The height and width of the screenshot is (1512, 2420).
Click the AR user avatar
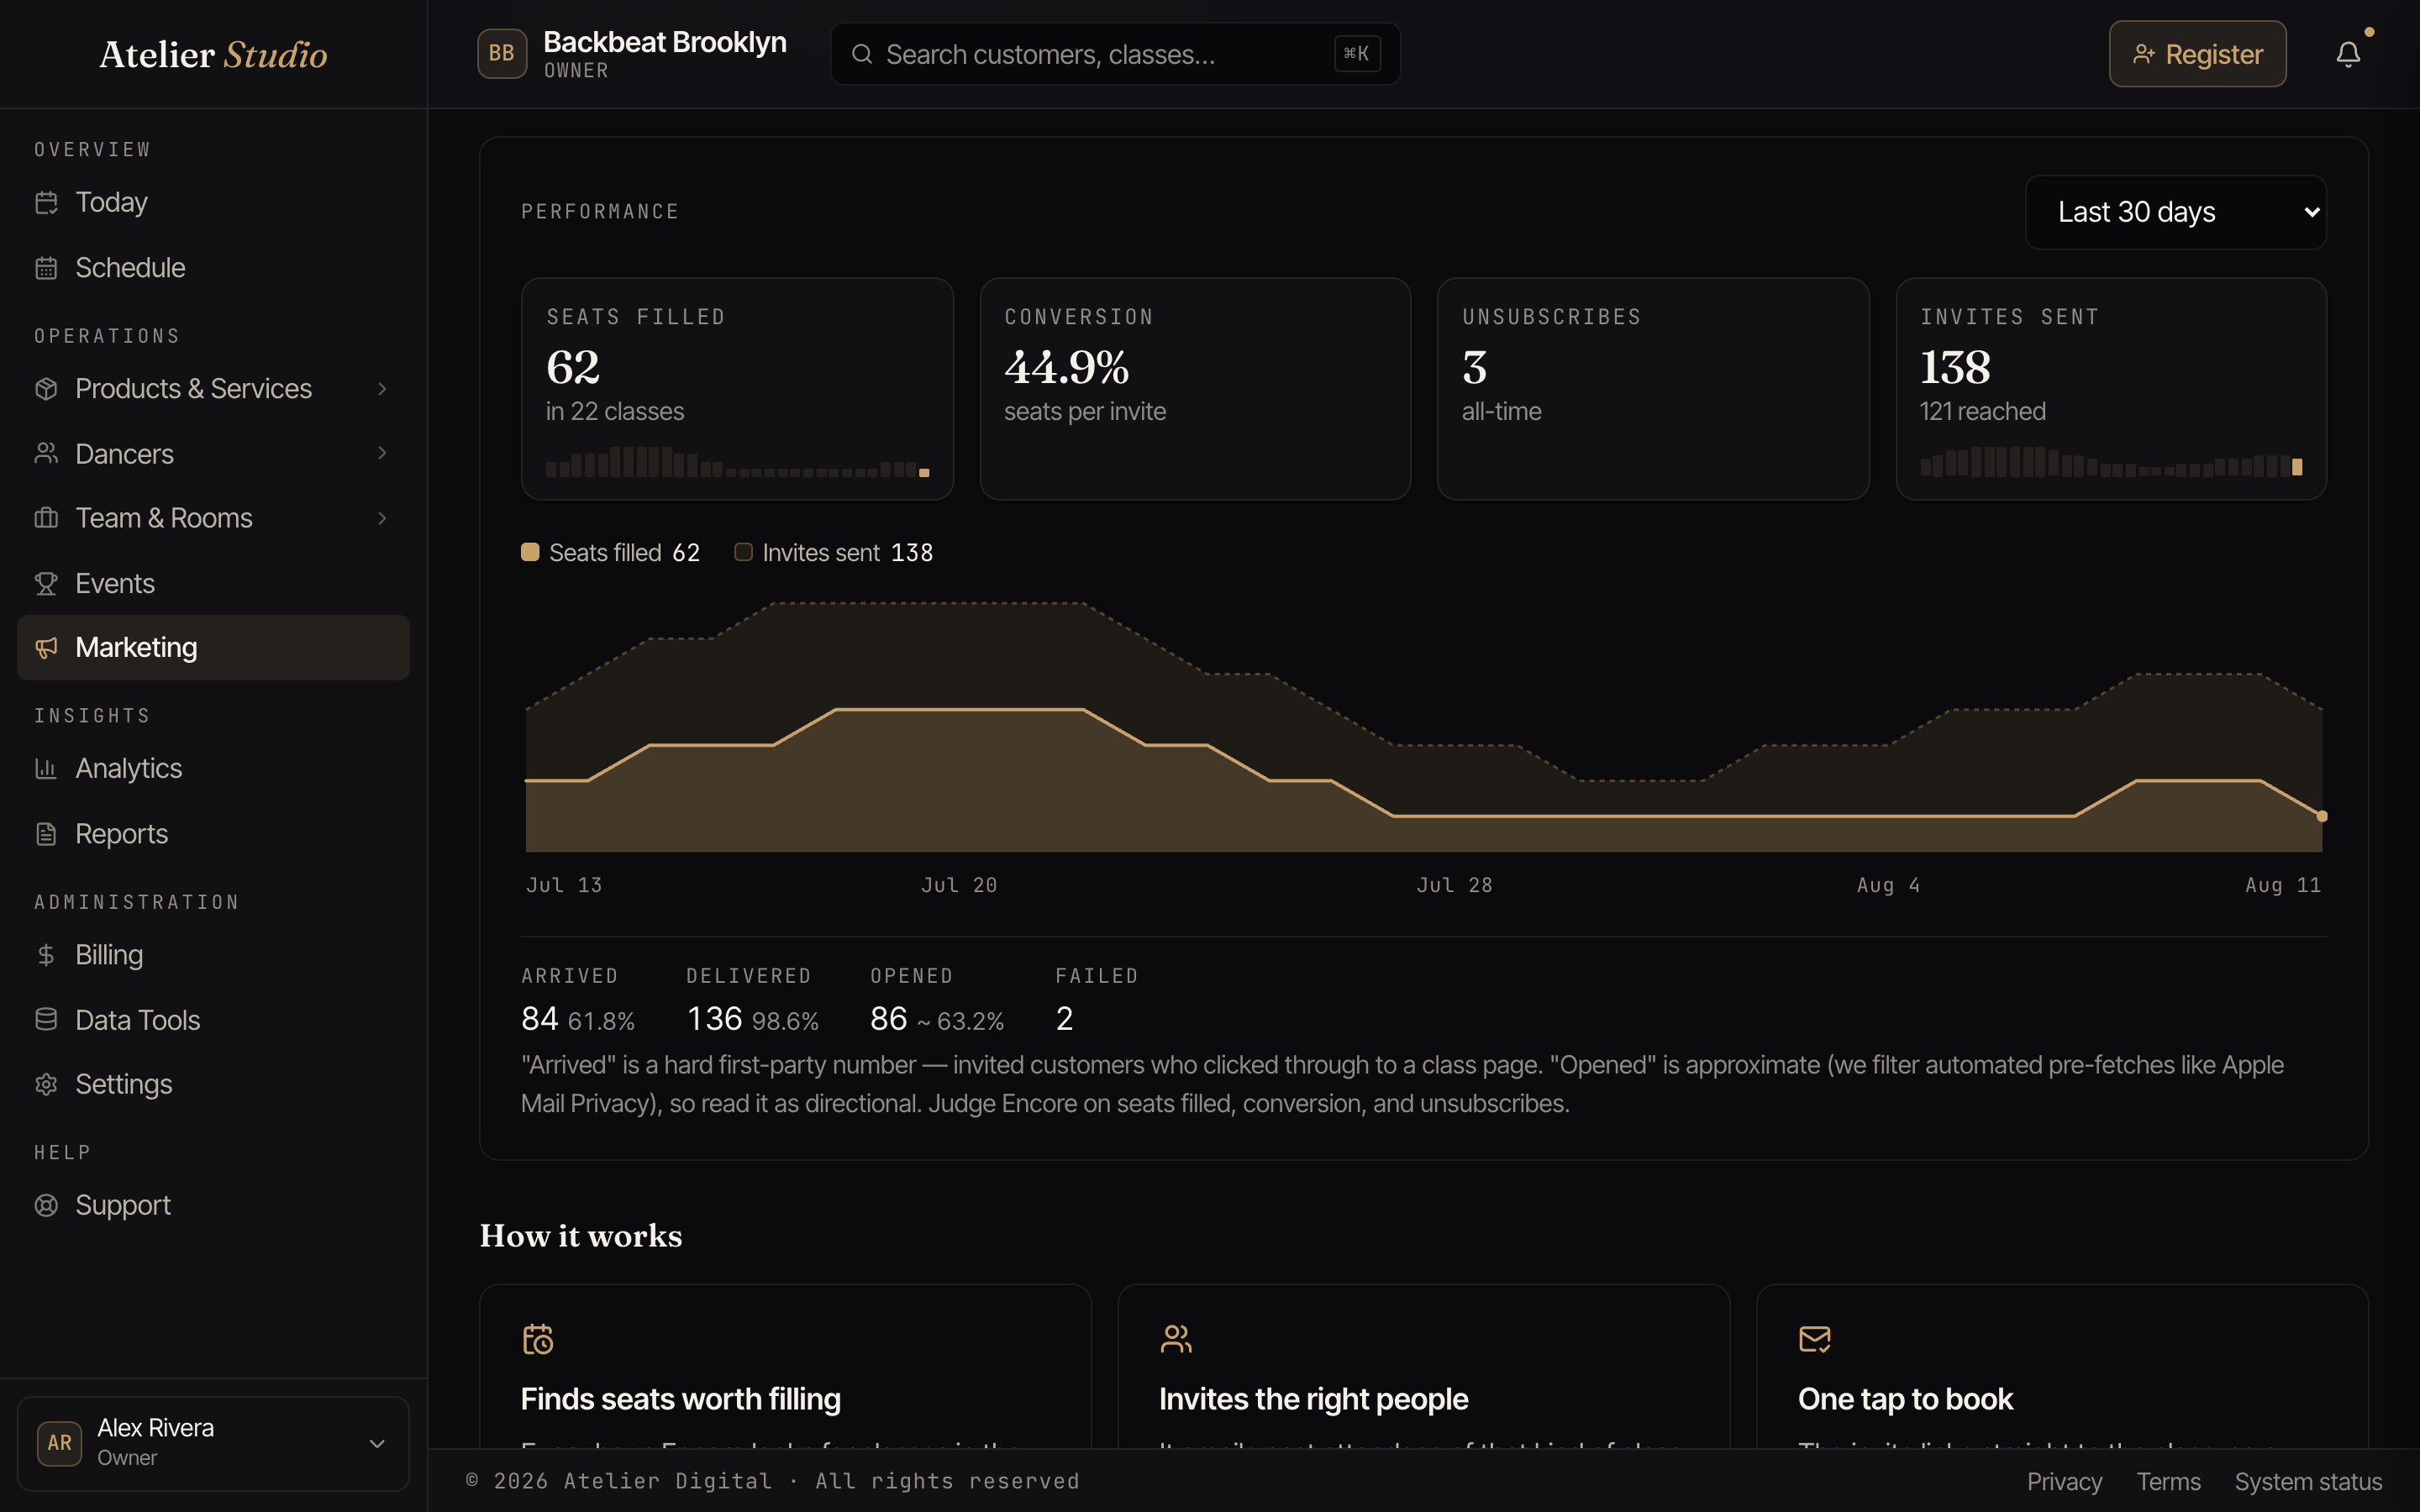coord(60,1443)
